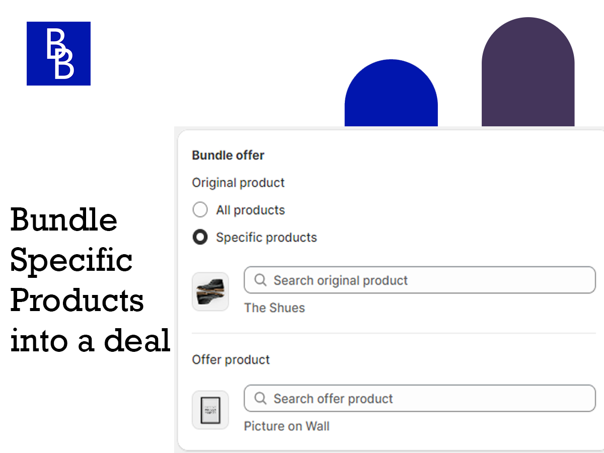Select the All products radio button

pos(200,210)
